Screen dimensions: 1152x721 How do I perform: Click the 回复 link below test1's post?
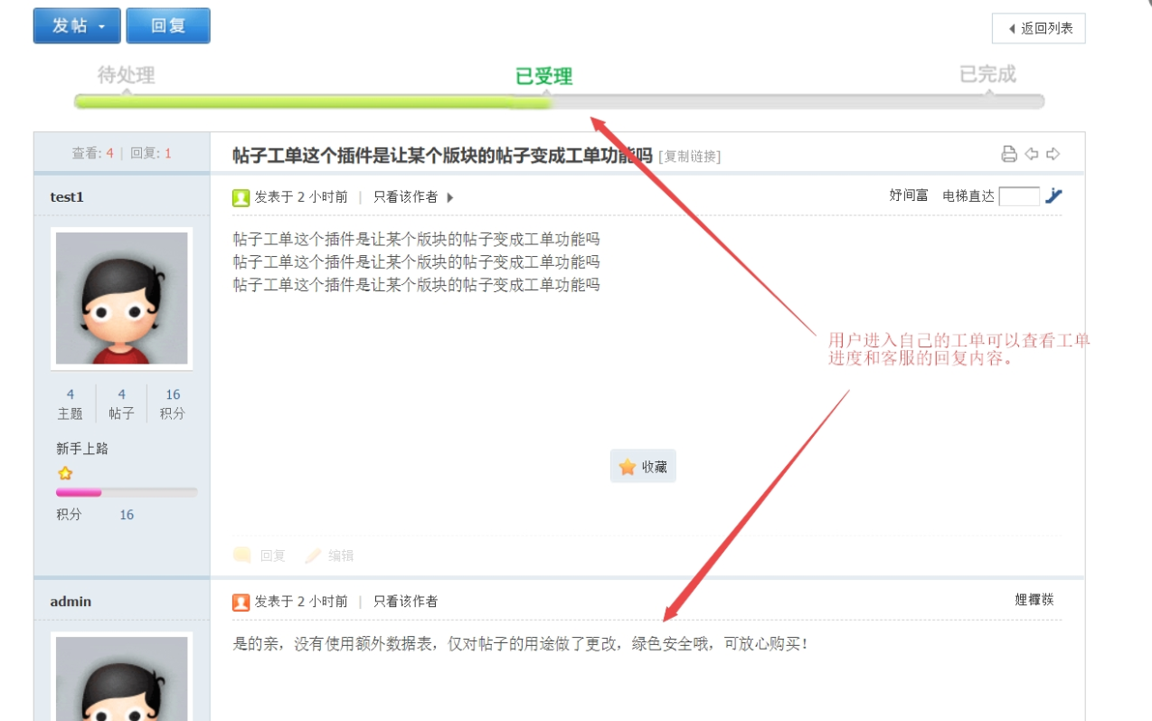273,555
